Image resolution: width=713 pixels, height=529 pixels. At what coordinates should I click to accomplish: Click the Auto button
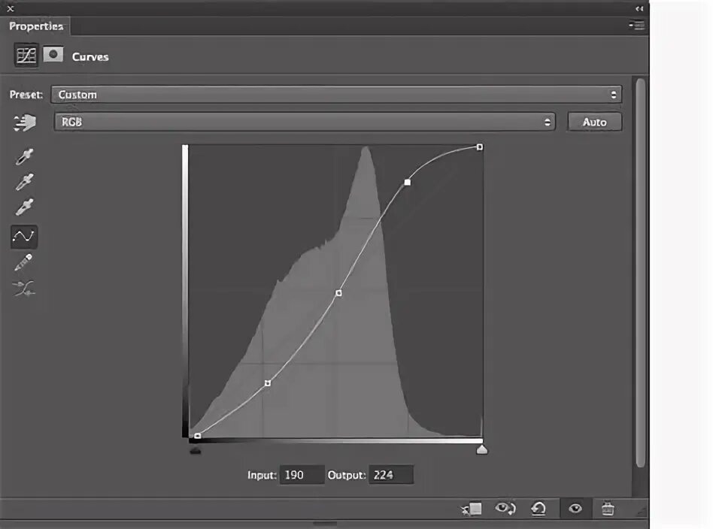(594, 122)
